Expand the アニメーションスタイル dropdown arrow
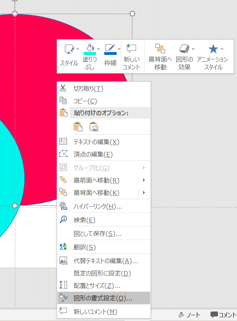Viewport: 237px width, 321px height. click(222, 49)
